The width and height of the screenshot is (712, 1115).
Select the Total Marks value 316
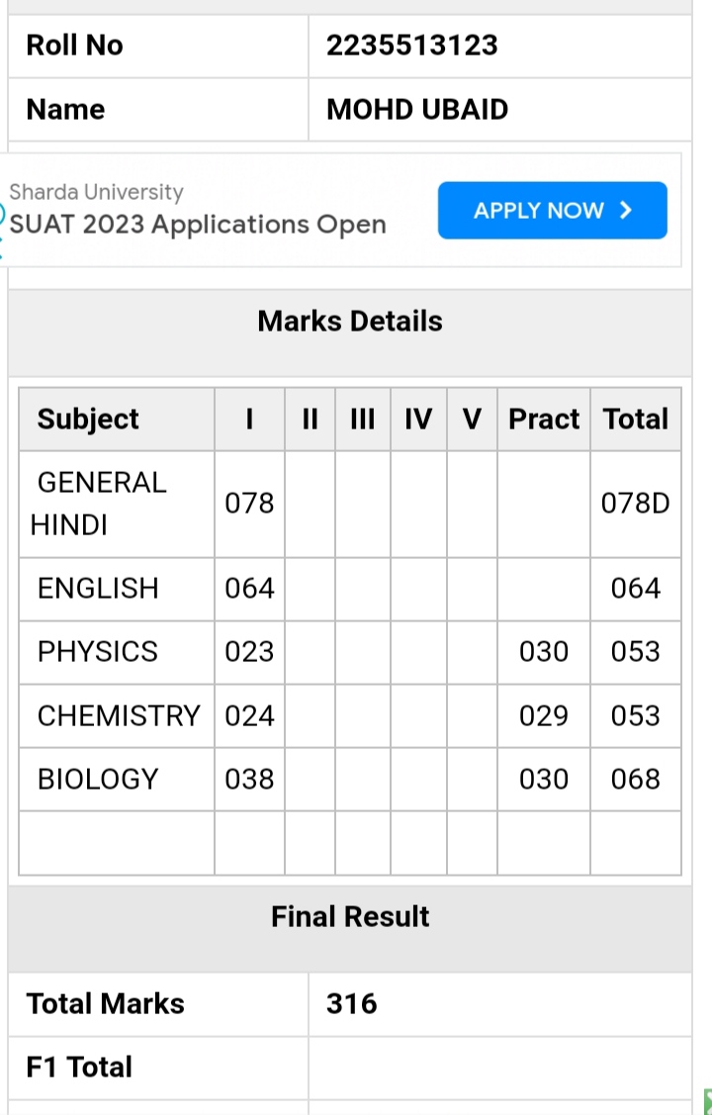tap(352, 1004)
